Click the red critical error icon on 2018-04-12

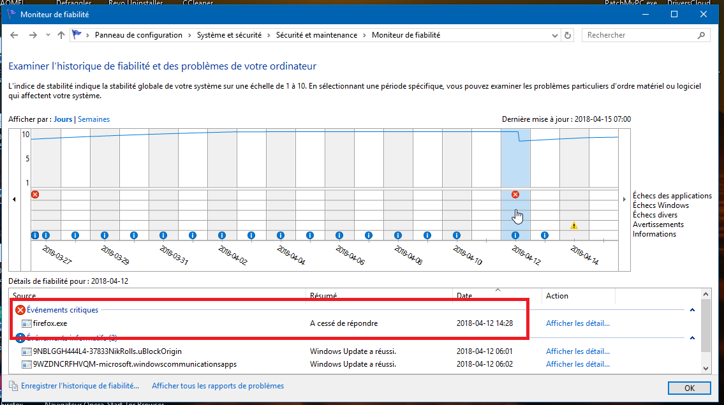click(x=515, y=195)
